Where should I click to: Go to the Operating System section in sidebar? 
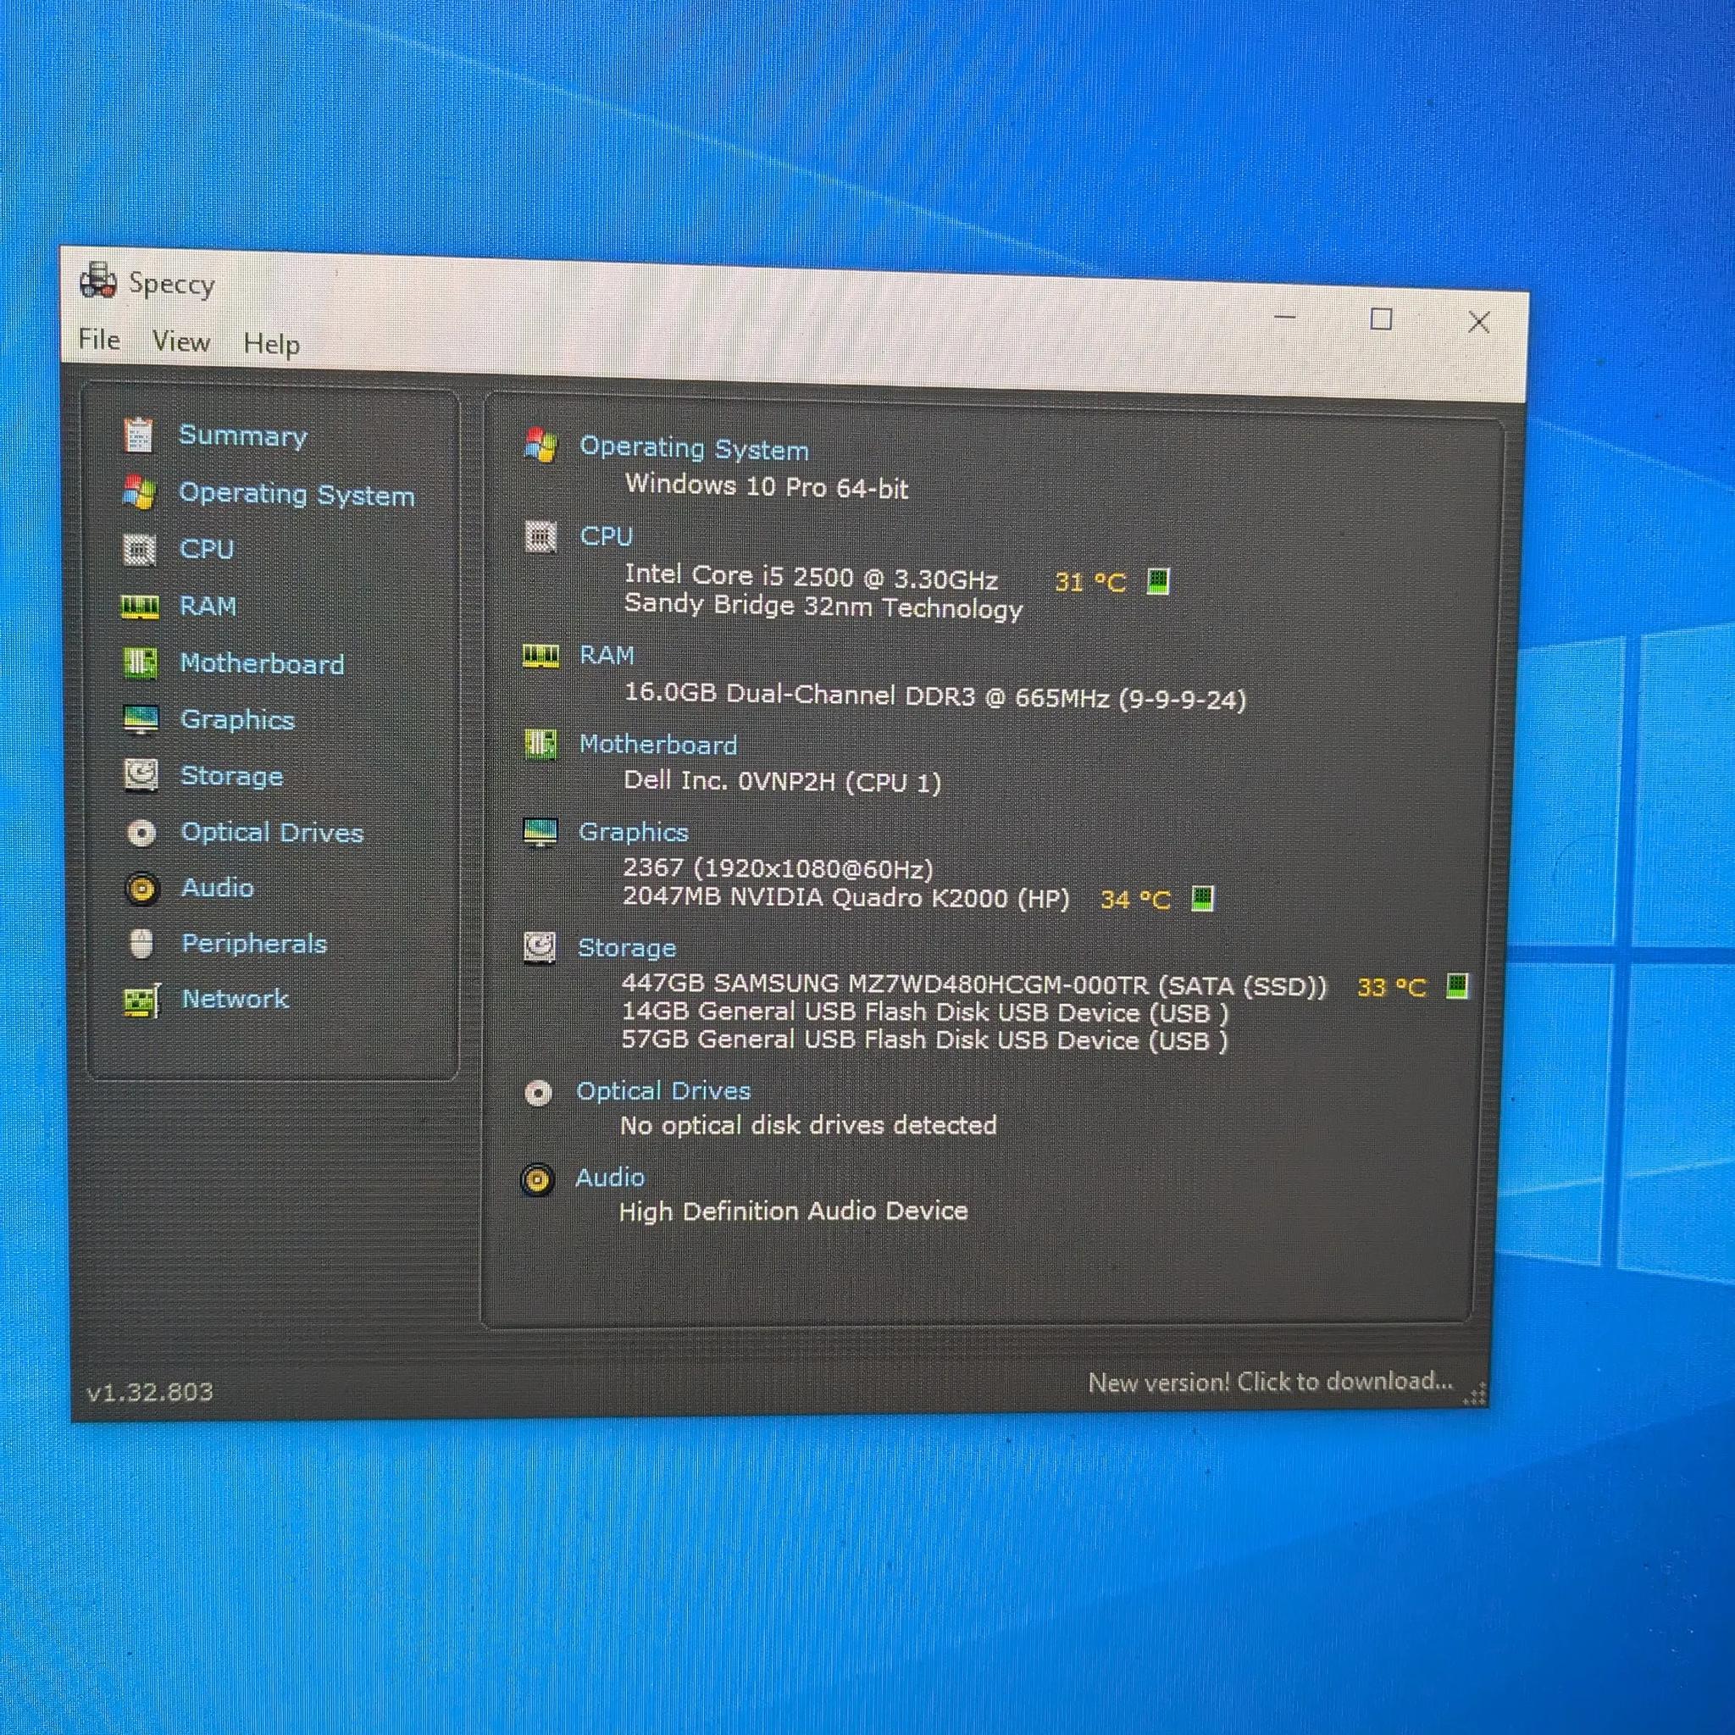(x=297, y=494)
